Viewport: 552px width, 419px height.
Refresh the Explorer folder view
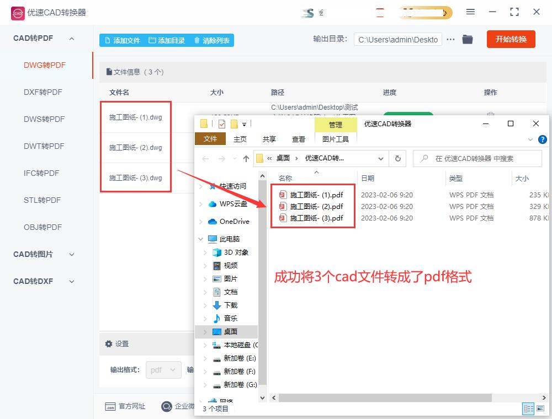click(x=397, y=158)
